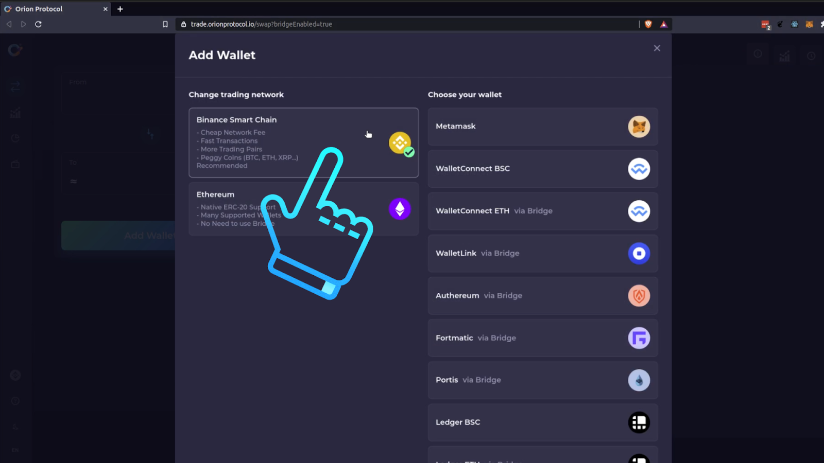Switch to the Orion Protocol tab
This screenshot has width=824, height=463.
coord(55,9)
